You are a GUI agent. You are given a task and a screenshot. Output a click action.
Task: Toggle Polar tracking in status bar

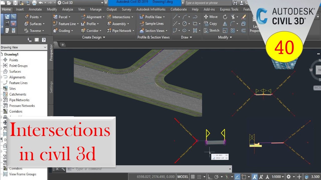(x=217, y=176)
